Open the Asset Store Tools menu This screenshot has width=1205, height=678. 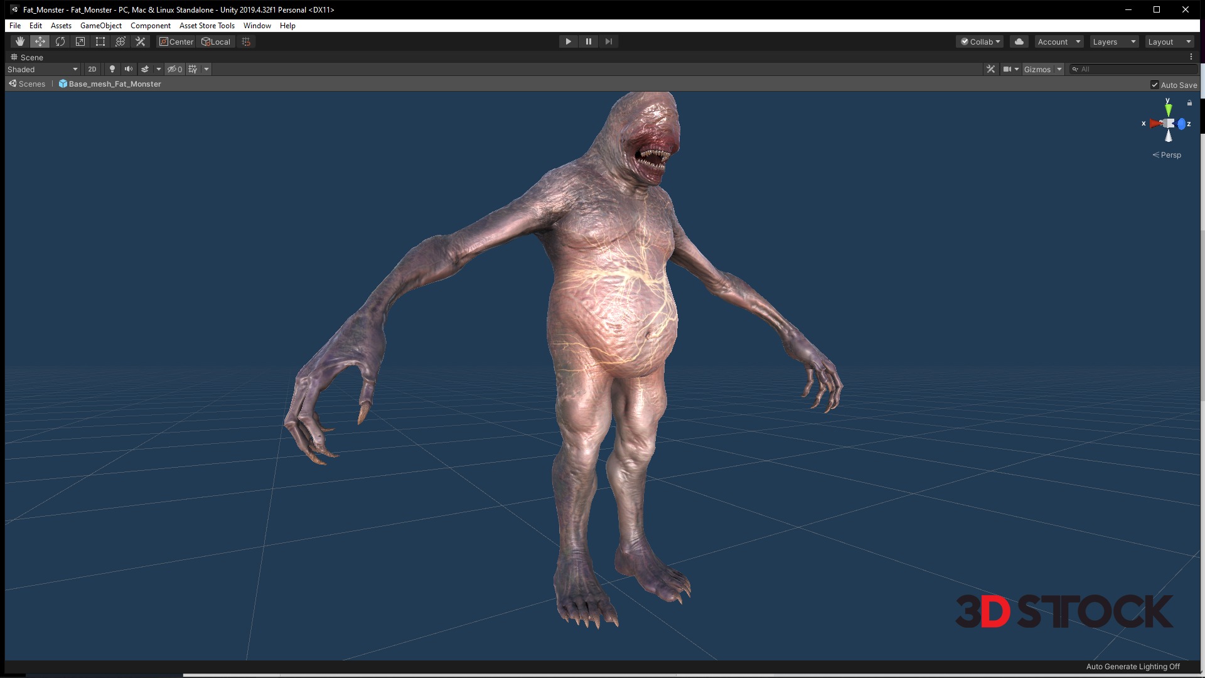click(206, 26)
